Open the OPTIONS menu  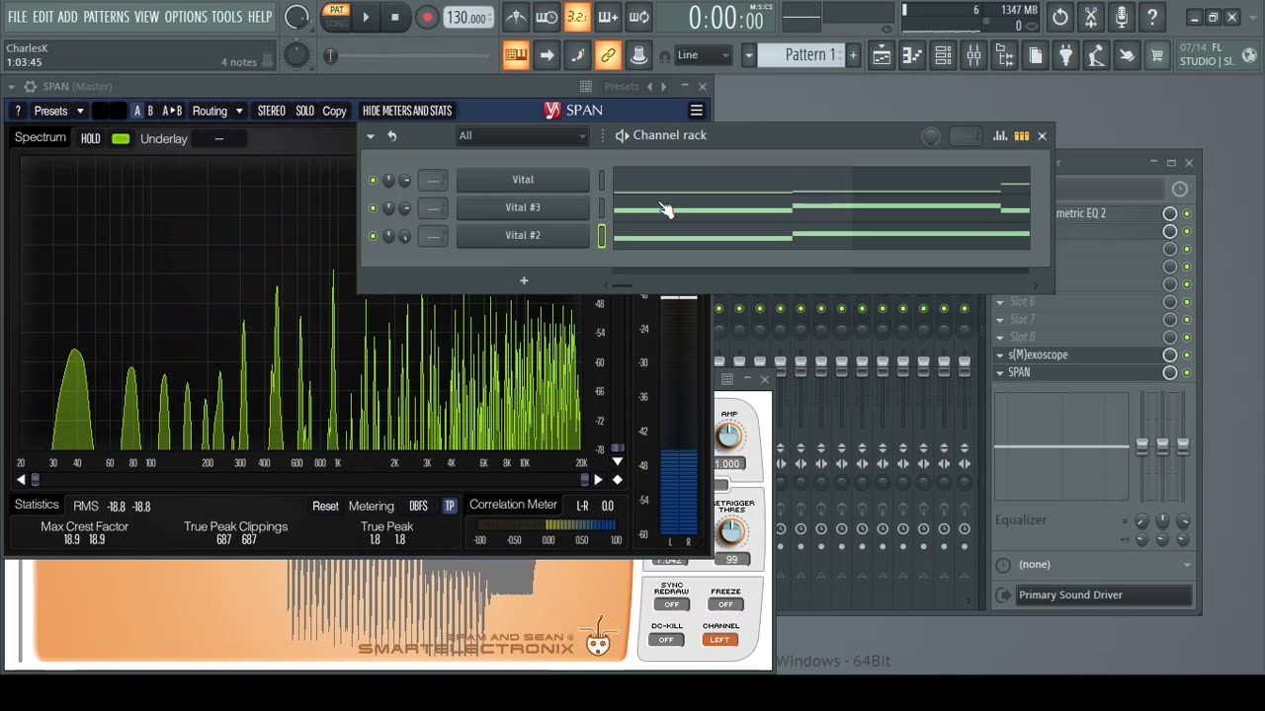tap(186, 17)
